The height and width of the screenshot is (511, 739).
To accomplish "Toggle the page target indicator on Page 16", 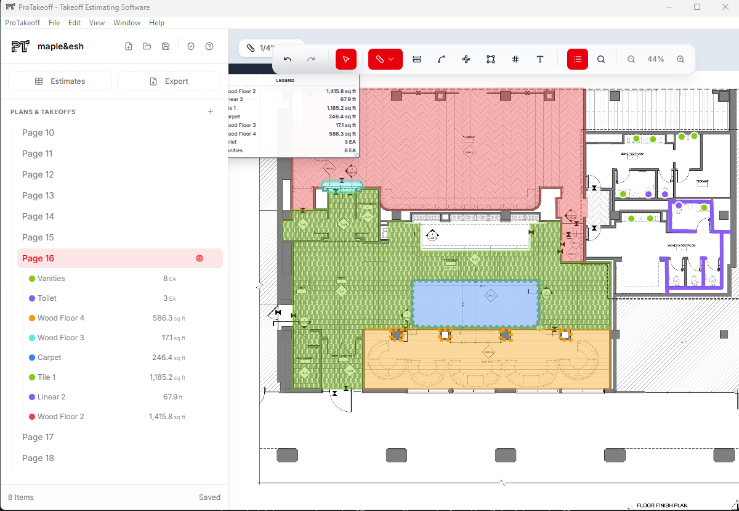I will click(x=199, y=258).
